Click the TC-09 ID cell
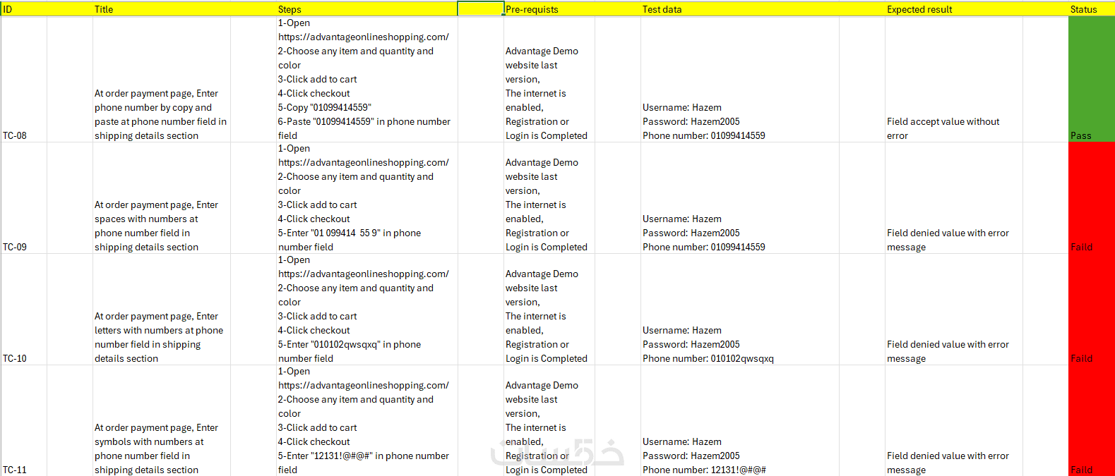1115x476 pixels. point(23,198)
